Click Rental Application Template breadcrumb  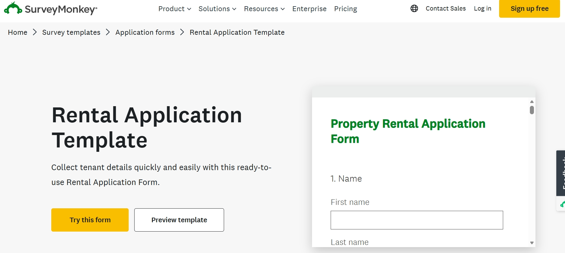point(237,32)
